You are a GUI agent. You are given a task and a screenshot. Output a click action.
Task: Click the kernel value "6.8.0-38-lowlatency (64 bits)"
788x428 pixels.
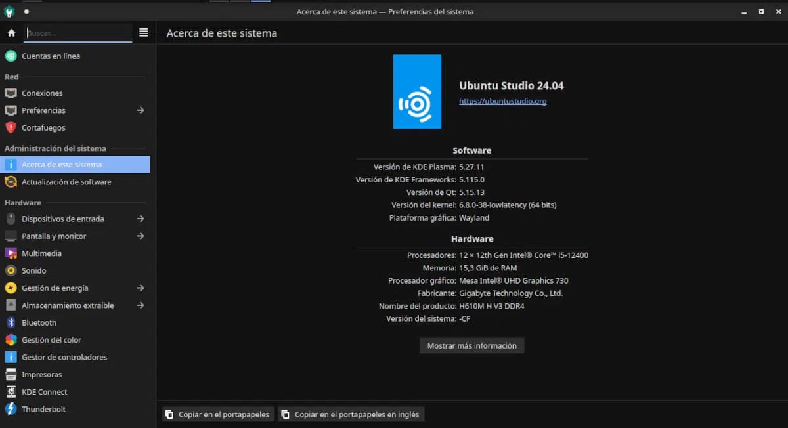pos(508,205)
